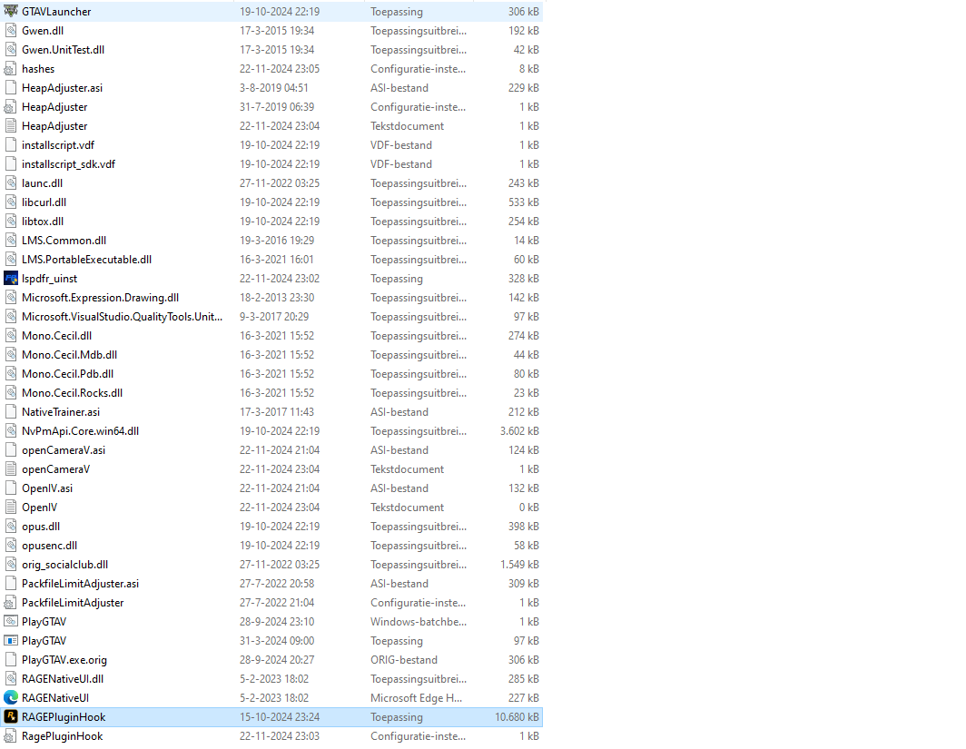
Task: Click the RAGENativeUI.dll file icon
Action: point(11,679)
